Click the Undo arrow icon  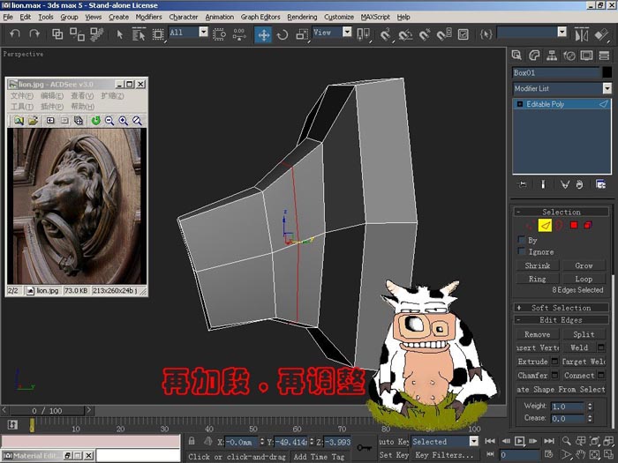[x=15, y=34]
